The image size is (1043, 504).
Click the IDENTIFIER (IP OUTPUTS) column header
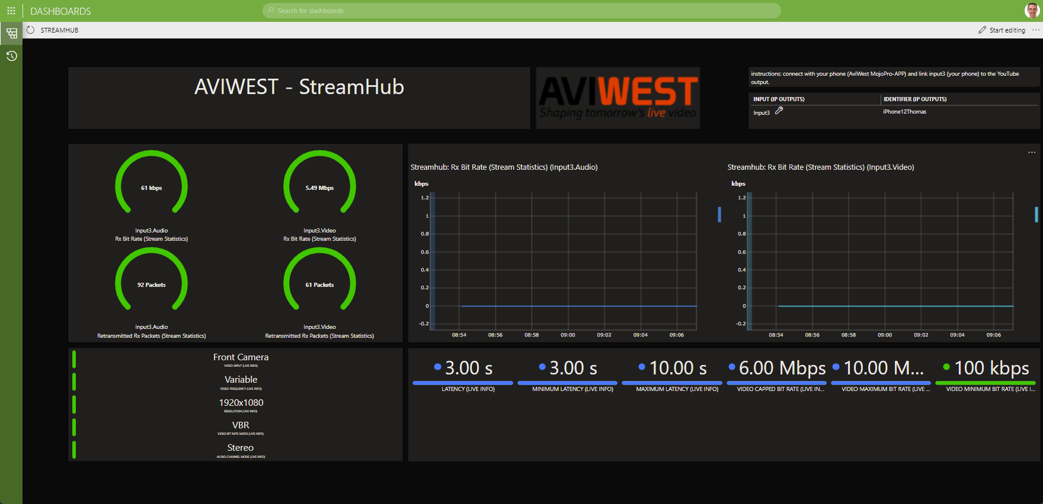click(x=915, y=99)
